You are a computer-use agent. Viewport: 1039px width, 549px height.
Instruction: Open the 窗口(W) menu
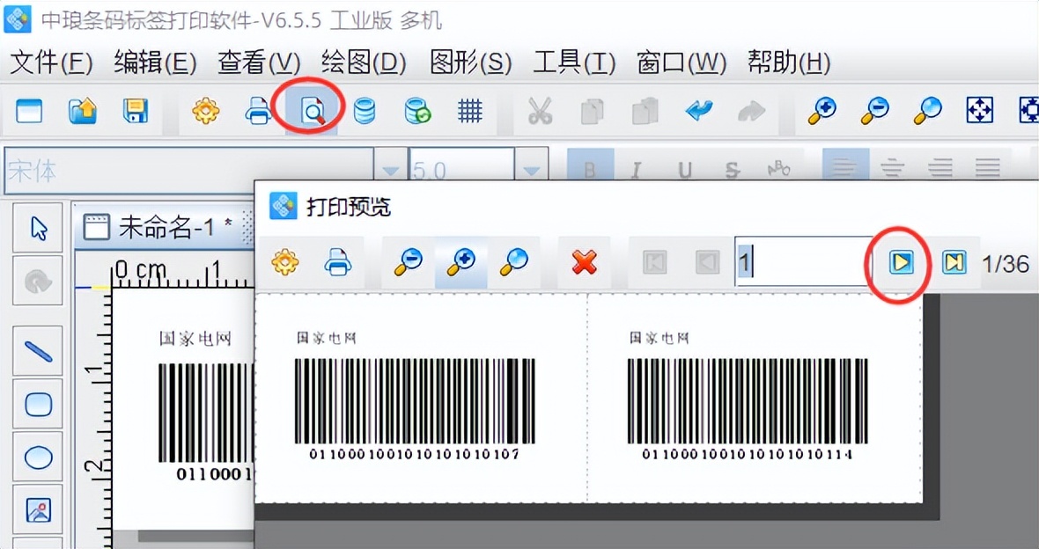[x=682, y=63]
